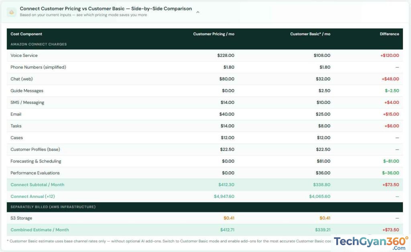Click the Customer Basic footnote text
This screenshot has width=411, height=252.
click(x=169, y=241)
